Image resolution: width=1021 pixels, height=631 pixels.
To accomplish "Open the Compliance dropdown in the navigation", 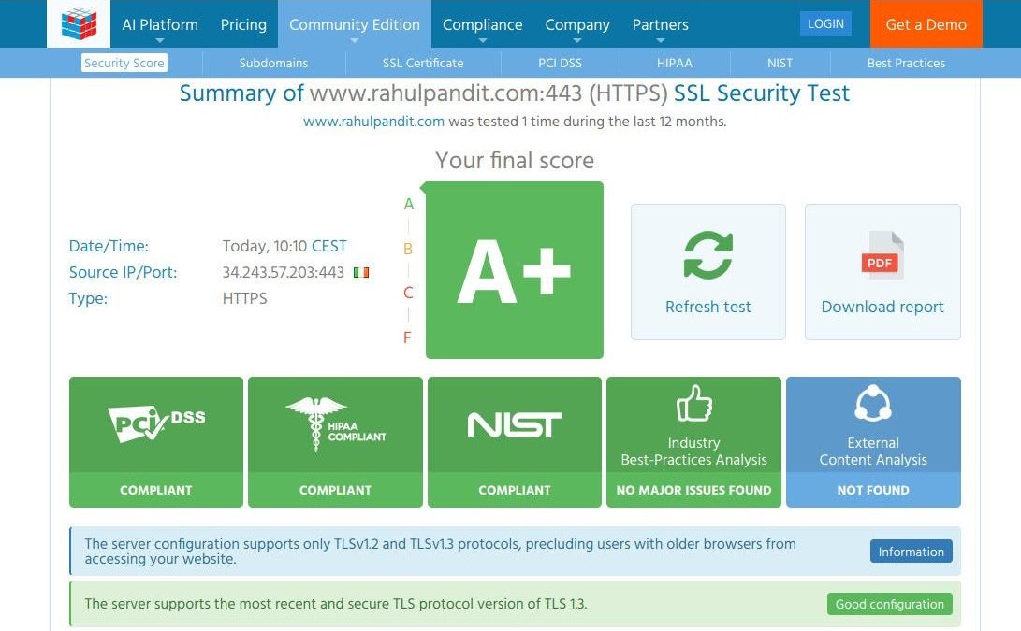I will 482,24.
